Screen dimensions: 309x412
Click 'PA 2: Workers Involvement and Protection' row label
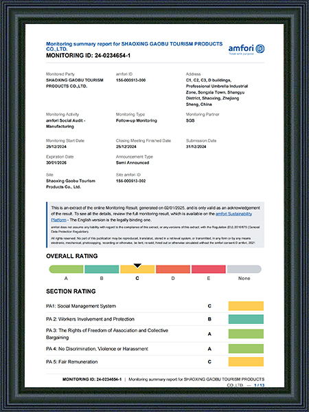[90, 319]
